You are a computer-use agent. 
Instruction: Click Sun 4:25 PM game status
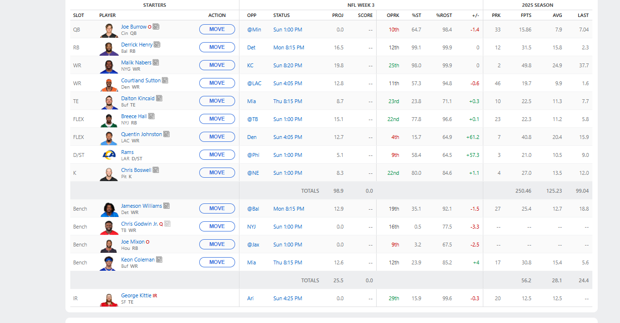click(x=287, y=298)
